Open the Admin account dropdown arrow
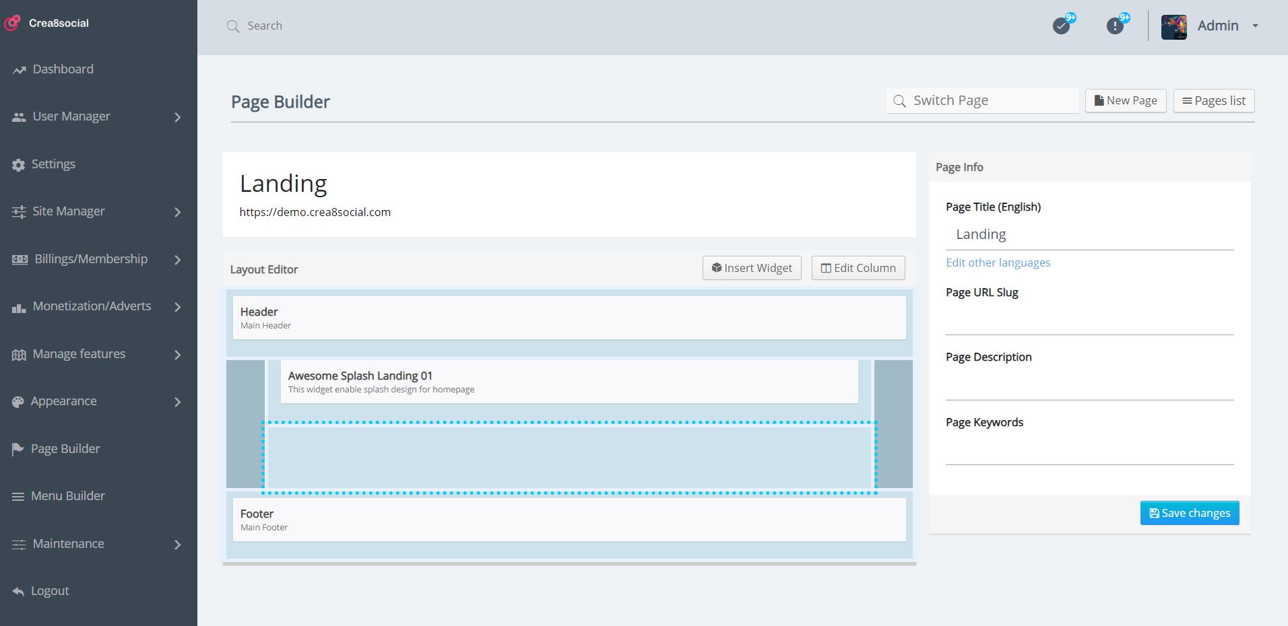Screen dimensions: 1288x626 pyautogui.click(x=1255, y=26)
